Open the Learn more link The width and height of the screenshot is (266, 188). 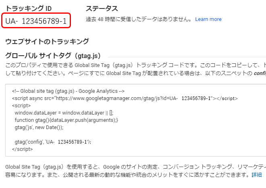pyautogui.click(x=208, y=19)
